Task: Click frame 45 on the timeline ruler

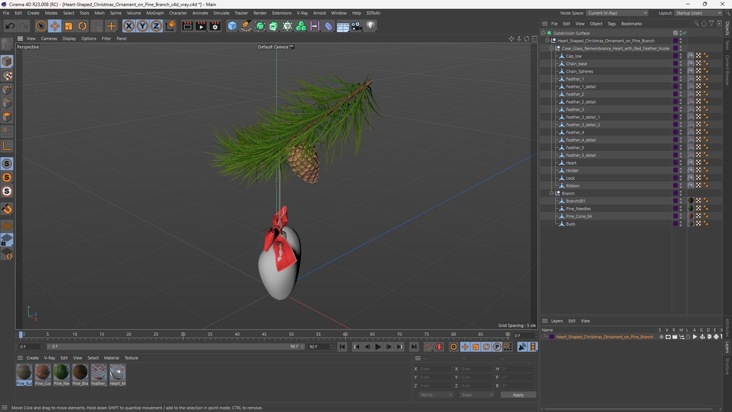Action: pos(264,335)
